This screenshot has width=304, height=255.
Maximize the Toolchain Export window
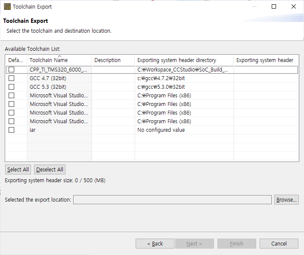coord(274,7)
